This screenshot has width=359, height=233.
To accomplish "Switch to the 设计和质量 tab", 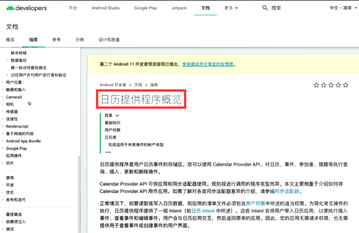I will [x=109, y=40].
